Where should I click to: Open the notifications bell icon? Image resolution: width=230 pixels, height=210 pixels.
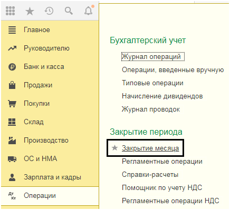point(89,11)
